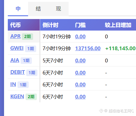Click the 1期 badge next to IN
The height and width of the screenshot is (116, 136).
click(x=23, y=85)
